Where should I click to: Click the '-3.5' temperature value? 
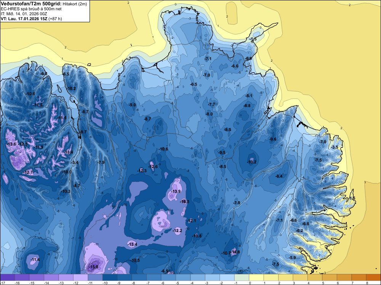pos(335,147)
